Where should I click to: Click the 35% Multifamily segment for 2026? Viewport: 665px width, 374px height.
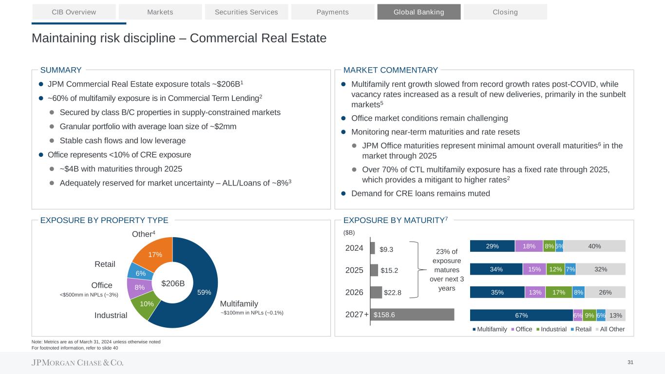[x=497, y=292]
